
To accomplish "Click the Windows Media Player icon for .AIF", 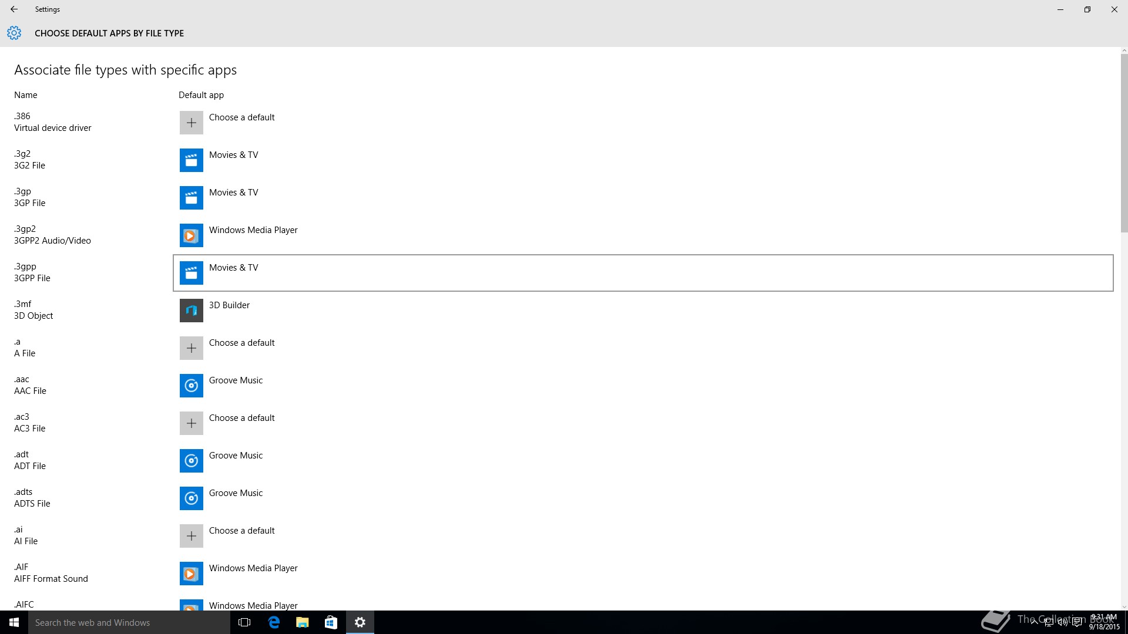I will coord(191,574).
